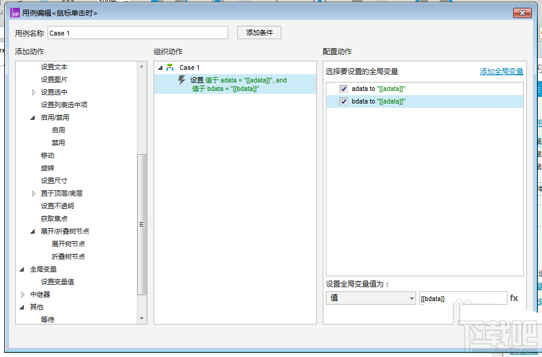Click the 添加全局变量 link
Screen dimensions: 542x357
click(502, 72)
